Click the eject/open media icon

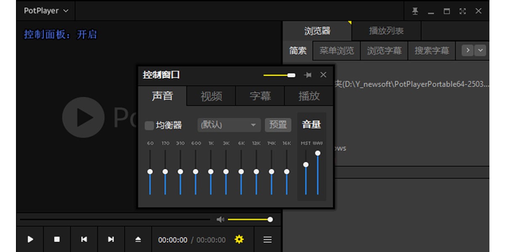pyautogui.click(x=138, y=239)
